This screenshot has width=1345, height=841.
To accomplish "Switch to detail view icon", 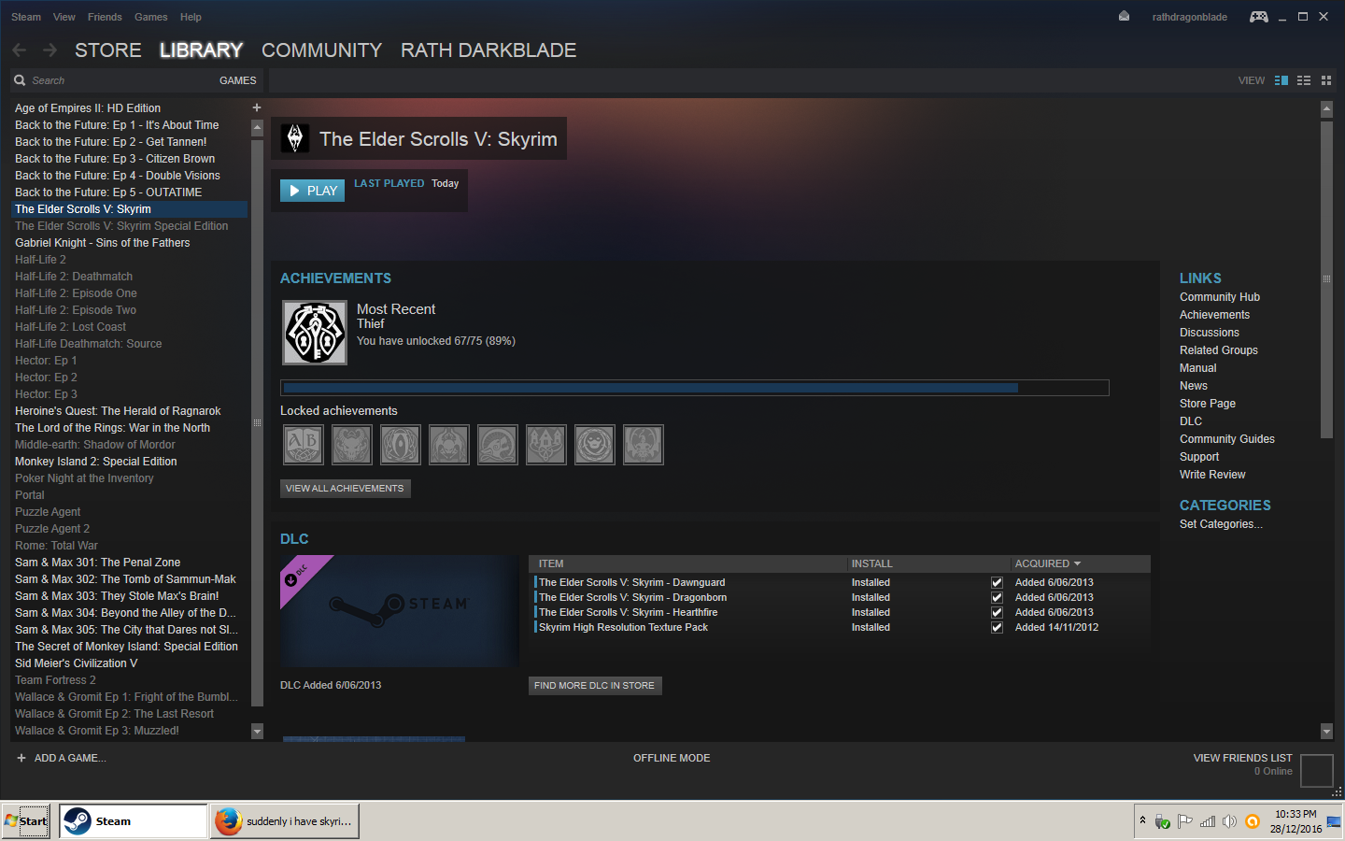I will (1281, 80).
